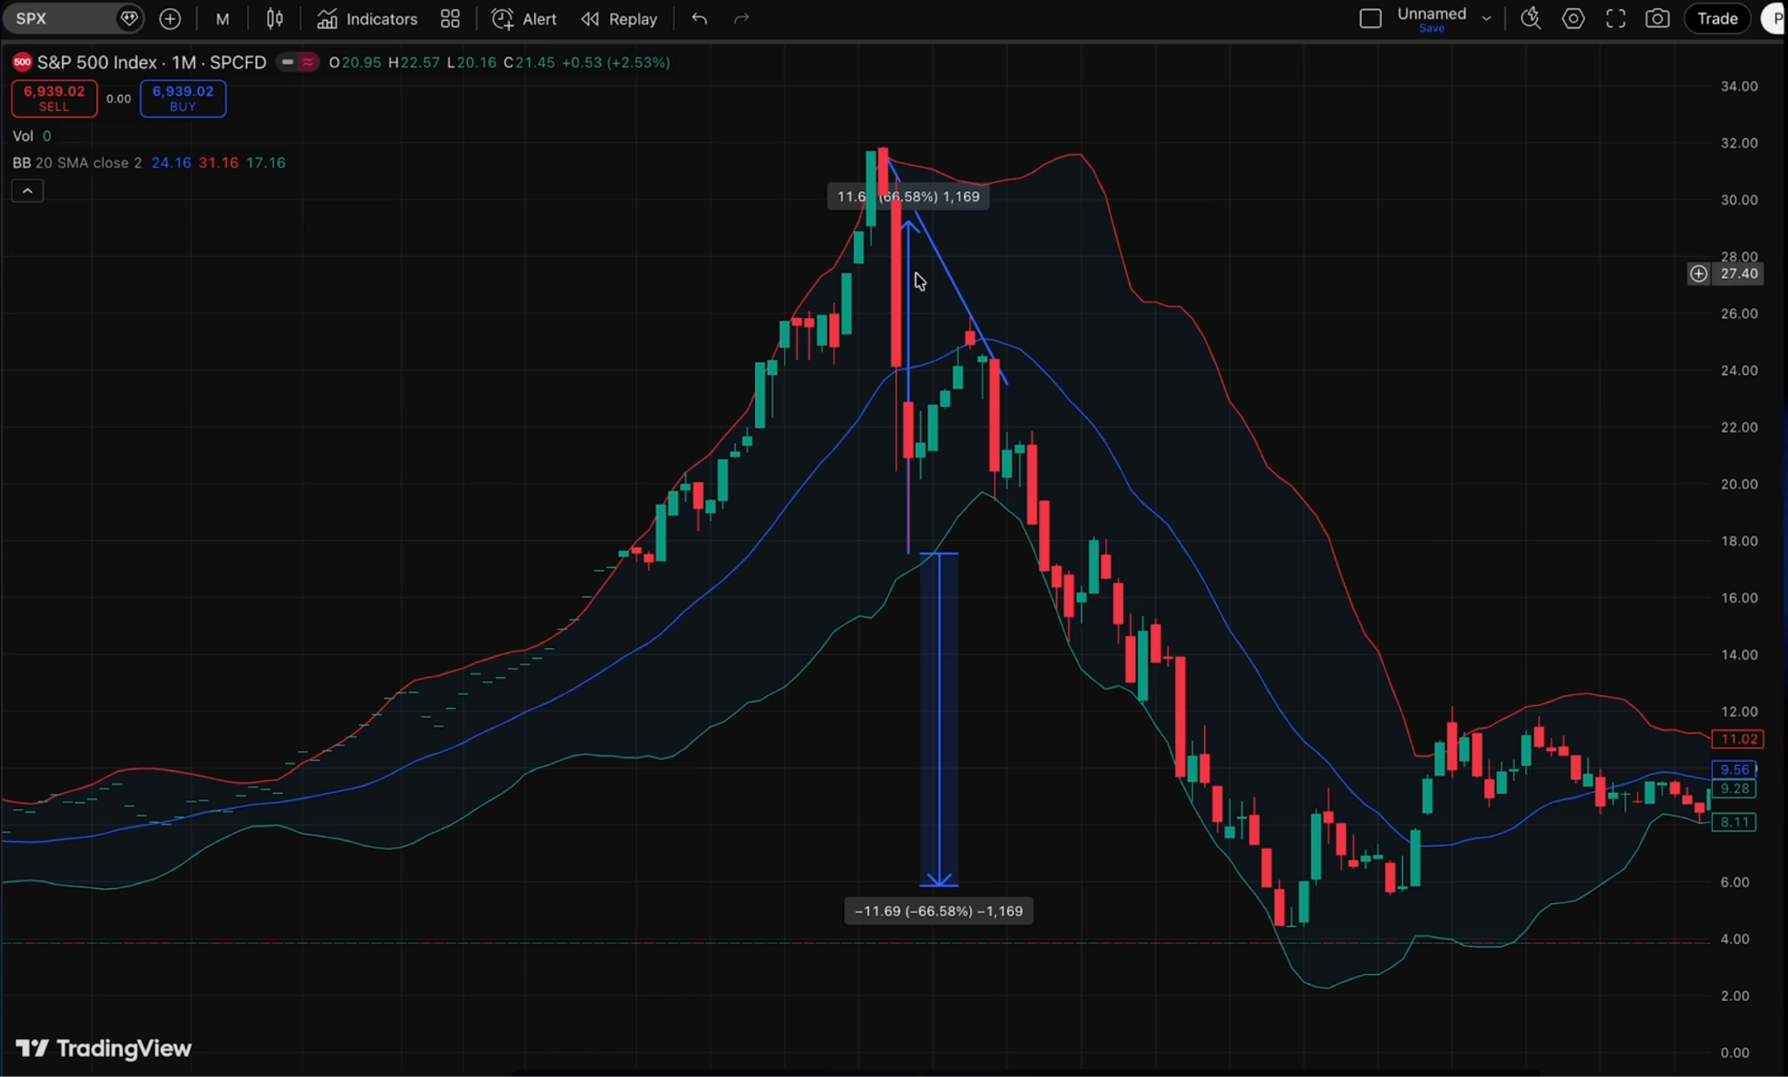Open the M timeframe interval selector
Image resolution: width=1788 pixels, height=1077 pixels.
point(223,19)
